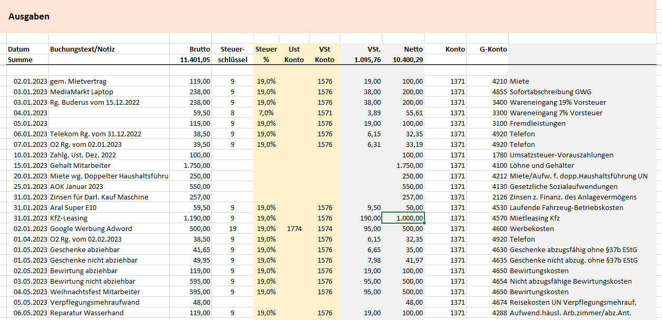Click the Brutto total 11.401,05
The image size is (662, 320).
coord(195,60)
